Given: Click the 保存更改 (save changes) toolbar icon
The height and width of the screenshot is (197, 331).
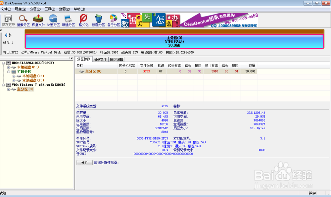Looking at the screenshot, I should [x=8, y=20].
